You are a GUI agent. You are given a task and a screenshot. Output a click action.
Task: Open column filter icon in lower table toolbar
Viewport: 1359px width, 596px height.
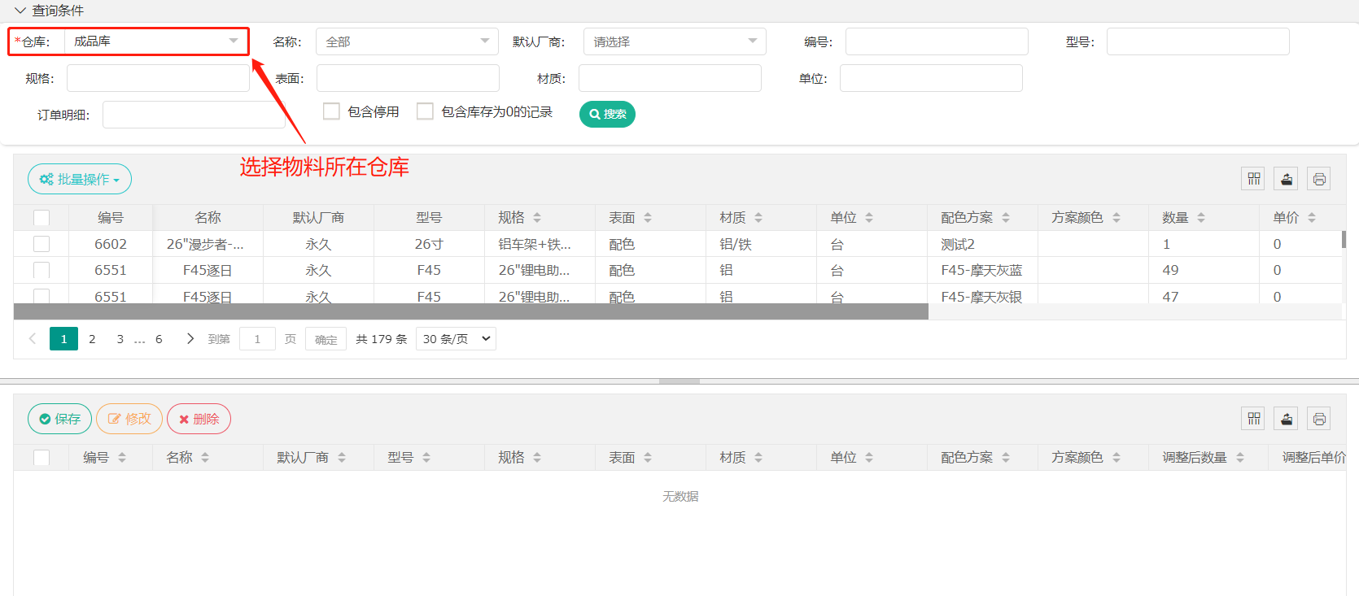[x=1253, y=419]
